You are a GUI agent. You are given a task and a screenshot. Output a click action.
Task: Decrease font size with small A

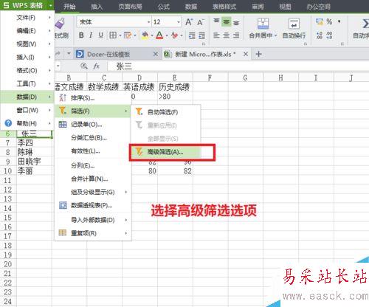[201, 22]
